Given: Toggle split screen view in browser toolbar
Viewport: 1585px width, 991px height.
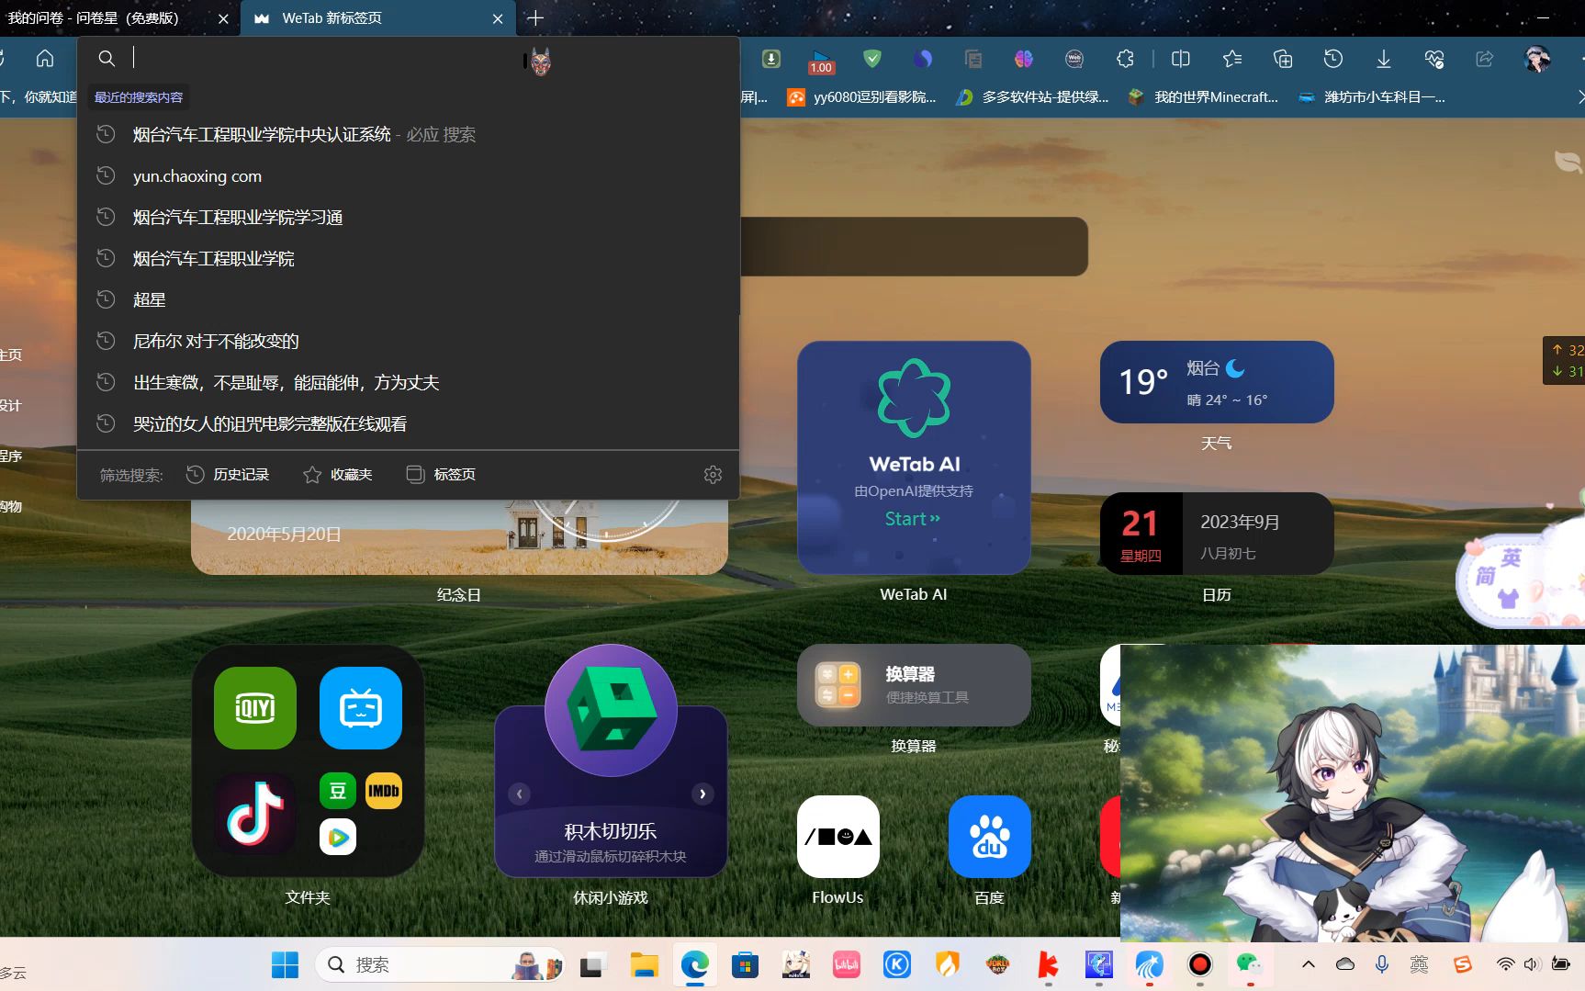Looking at the screenshot, I should coord(1181,59).
